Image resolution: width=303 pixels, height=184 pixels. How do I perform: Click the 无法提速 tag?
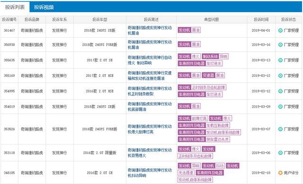click(x=186, y=173)
